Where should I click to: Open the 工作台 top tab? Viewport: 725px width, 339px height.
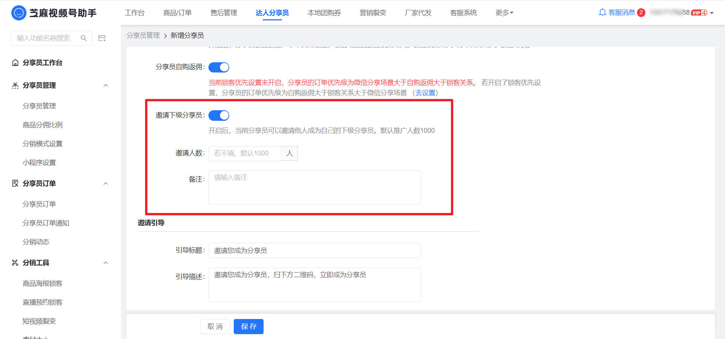[134, 13]
